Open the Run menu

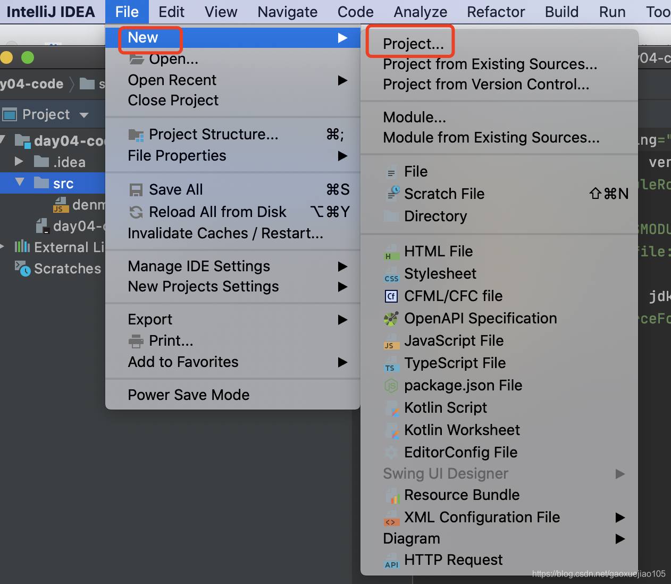click(613, 12)
